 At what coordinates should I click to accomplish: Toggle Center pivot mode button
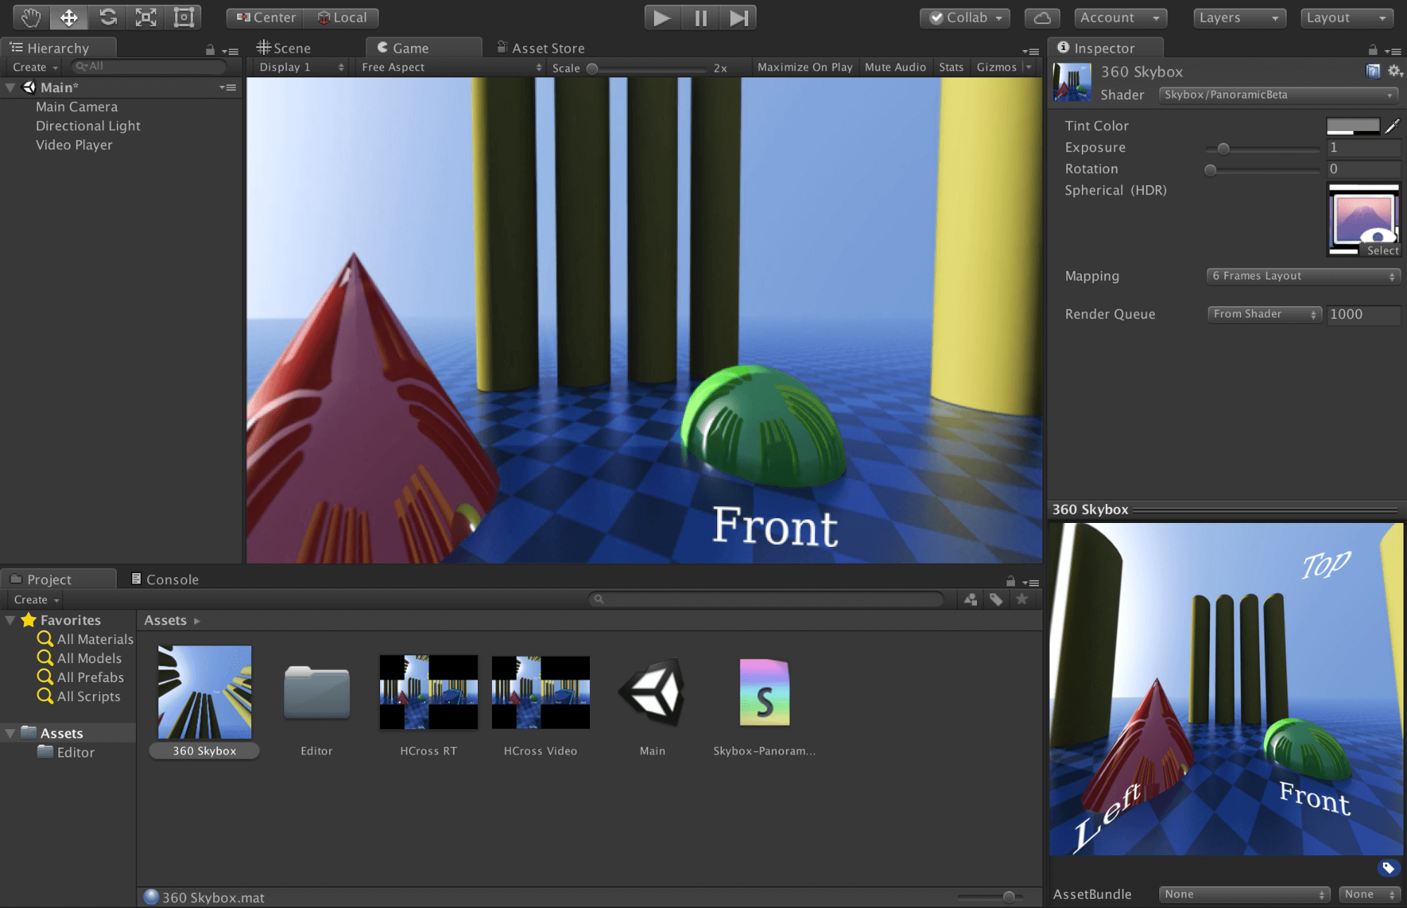click(265, 18)
